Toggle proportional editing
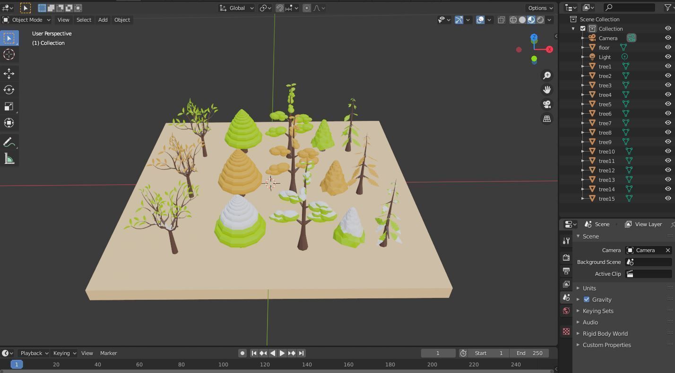This screenshot has width=675, height=373. 307,8
